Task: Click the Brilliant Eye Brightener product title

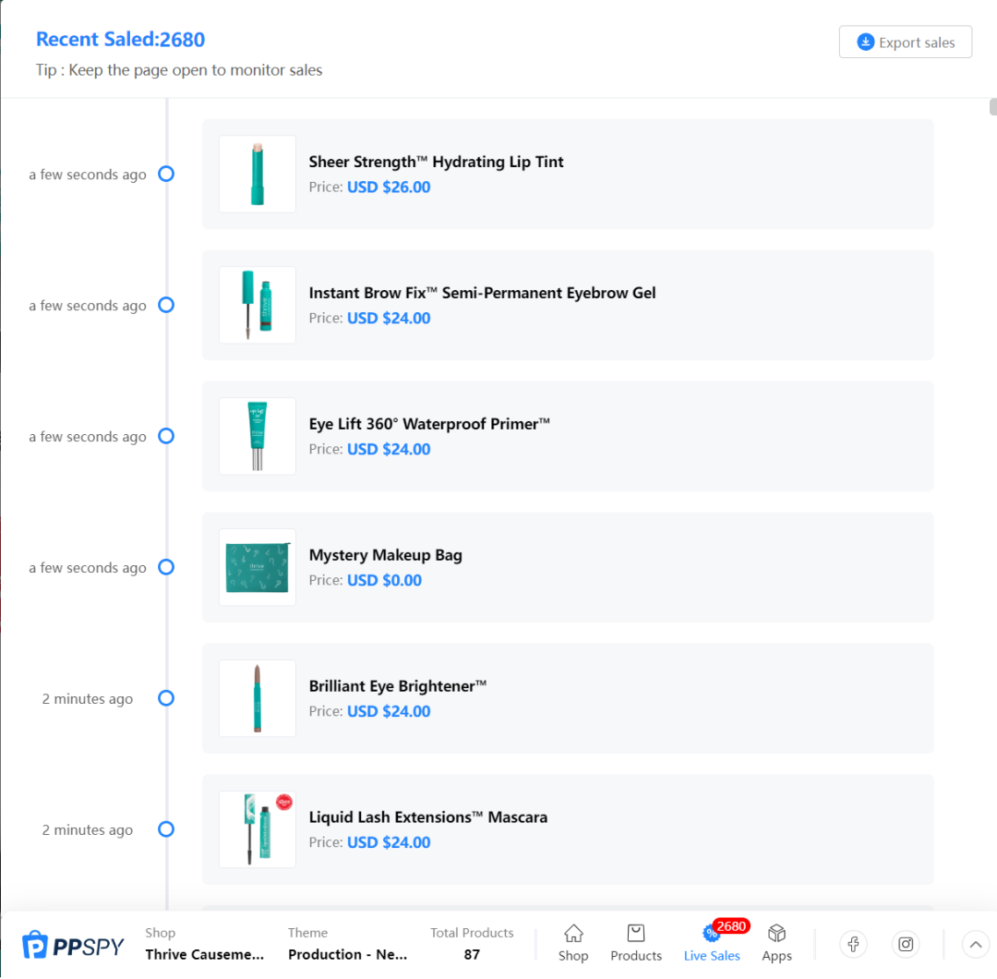Action: [x=397, y=686]
